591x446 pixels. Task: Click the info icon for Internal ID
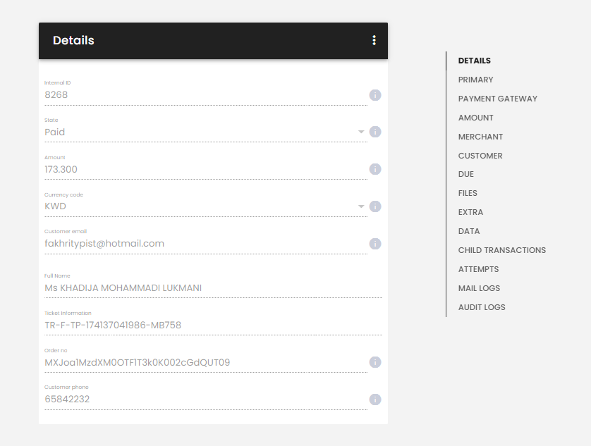coord(375,95)
